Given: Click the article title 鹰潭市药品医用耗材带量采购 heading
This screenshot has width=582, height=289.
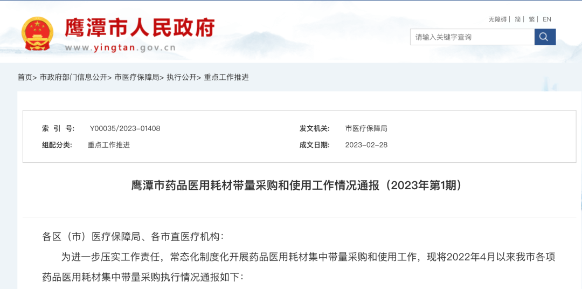Looking at the screenshot, I should (298, 185).
